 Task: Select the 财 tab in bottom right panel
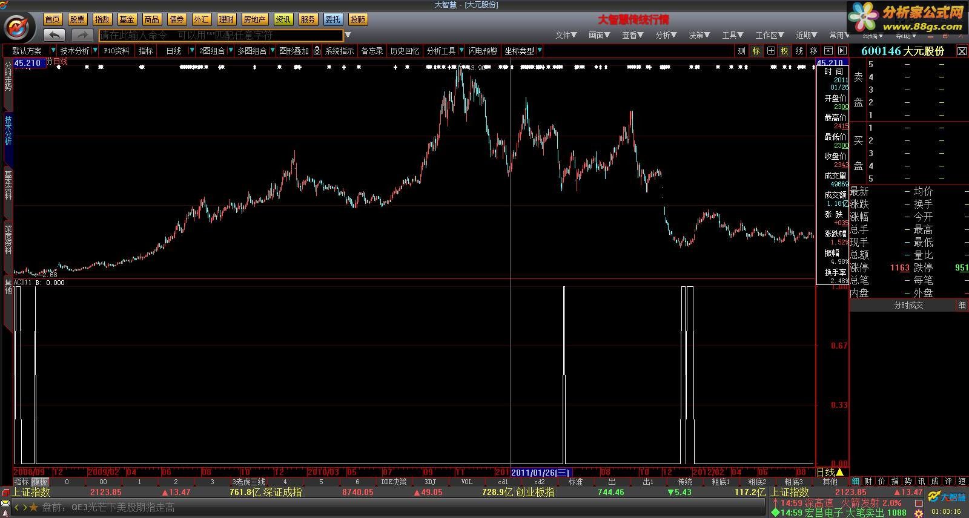pos(868,482)
